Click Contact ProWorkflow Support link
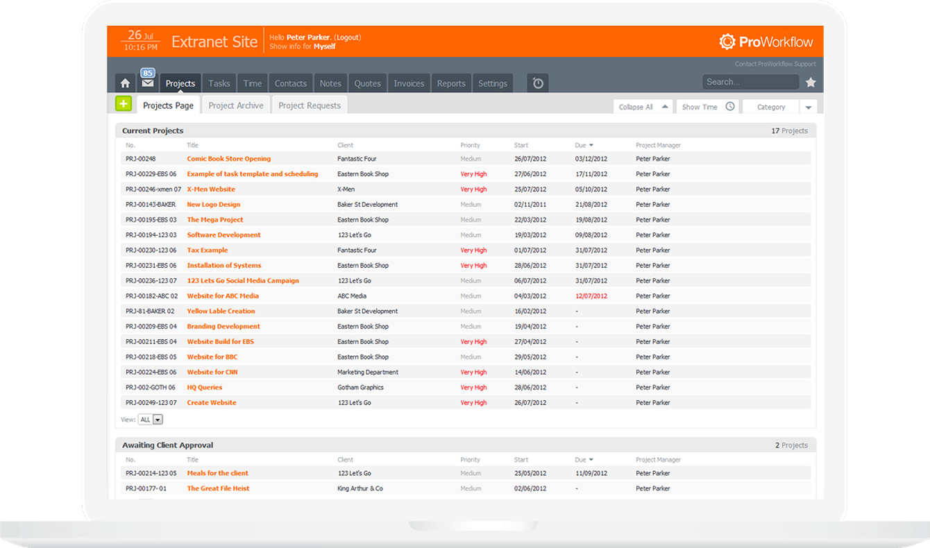This screenshot has width=930, height=548. [775, 65]
